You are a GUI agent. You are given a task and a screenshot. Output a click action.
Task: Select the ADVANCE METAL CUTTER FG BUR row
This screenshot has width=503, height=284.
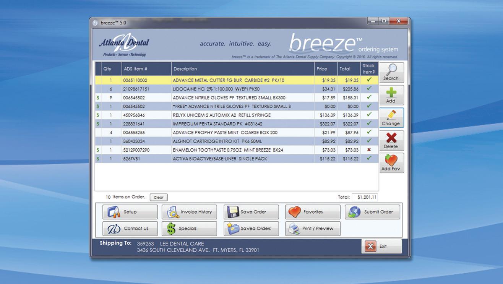tap(237, 80)
